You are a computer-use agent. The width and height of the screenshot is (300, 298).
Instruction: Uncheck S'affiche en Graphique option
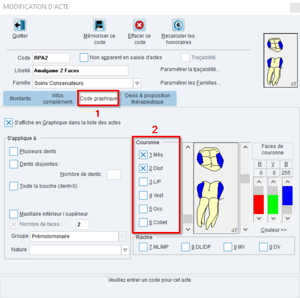point(8,123)
